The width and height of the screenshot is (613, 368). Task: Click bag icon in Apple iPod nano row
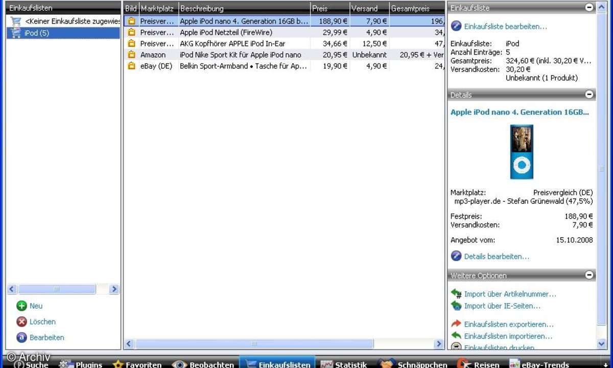[x=131, y=21]
